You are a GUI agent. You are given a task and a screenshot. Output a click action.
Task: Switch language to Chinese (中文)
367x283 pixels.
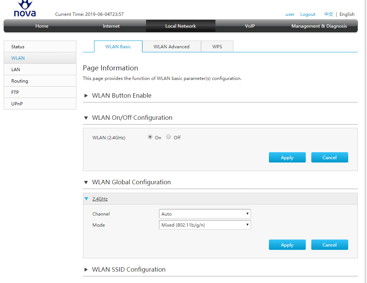(x=329, y=14)
